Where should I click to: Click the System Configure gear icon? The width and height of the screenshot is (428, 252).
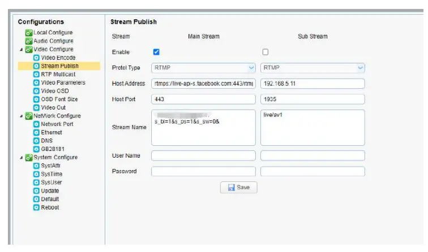point(29,158)
